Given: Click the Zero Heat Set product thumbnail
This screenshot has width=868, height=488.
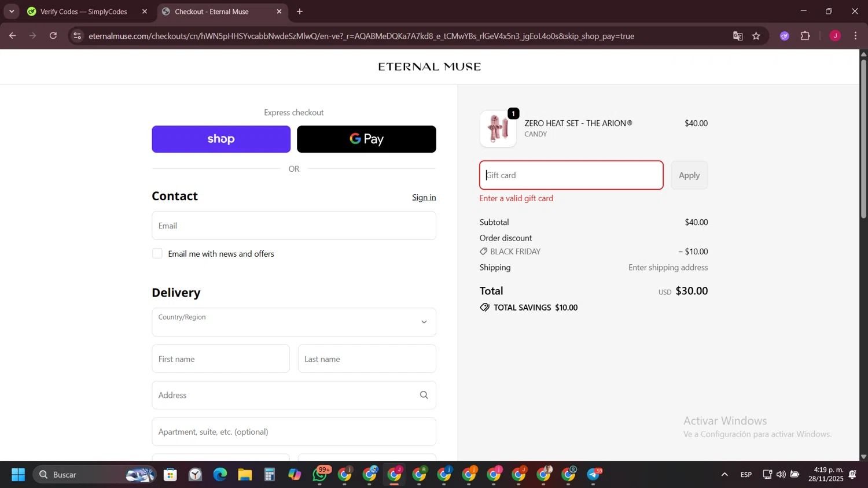Looking at the screenshot, I should point(498,128).
